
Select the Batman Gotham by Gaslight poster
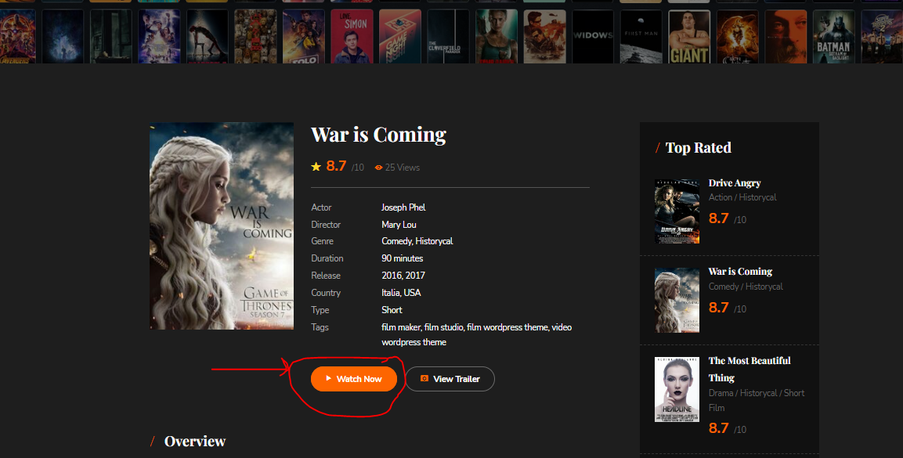(833, 36)
